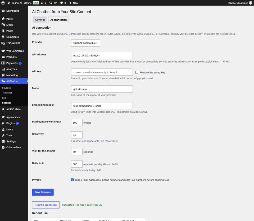Viewport: 254px width, 221px height.
Task: Open the Live status badge
Action: (36, 3)
